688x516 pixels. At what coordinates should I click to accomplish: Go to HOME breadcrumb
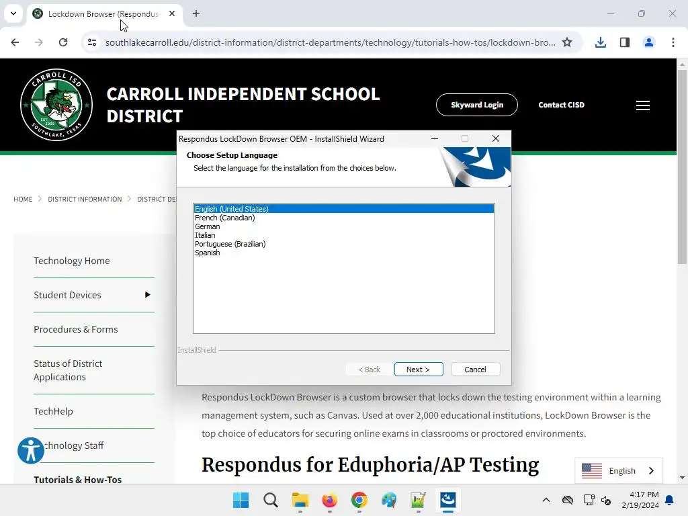(23, 199)
